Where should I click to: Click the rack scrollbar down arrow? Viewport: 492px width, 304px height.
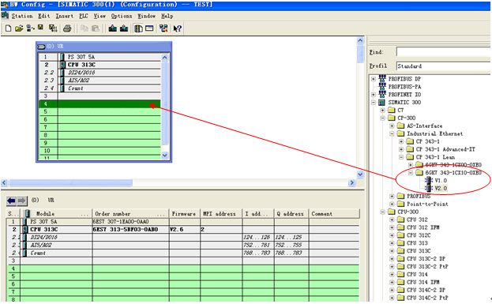(165, 156)
